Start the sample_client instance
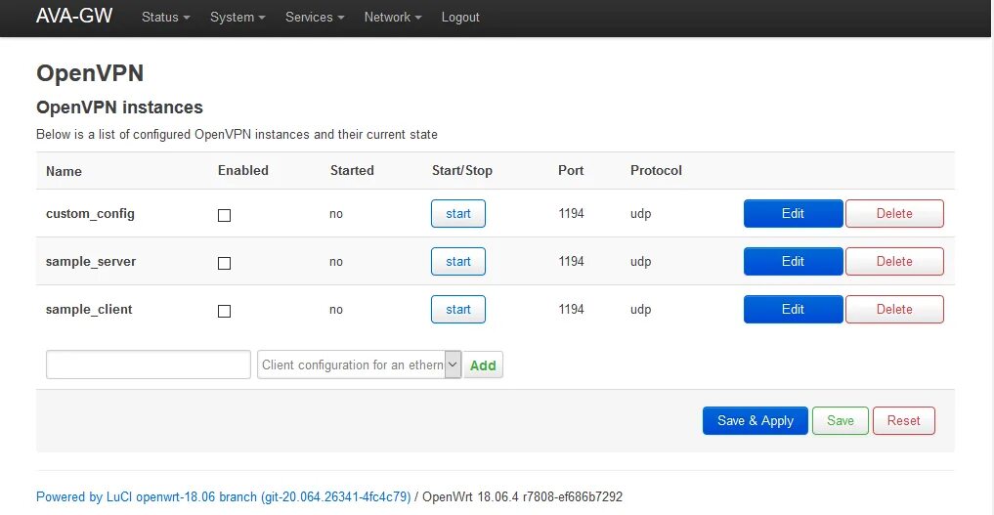 pos(458,309)
